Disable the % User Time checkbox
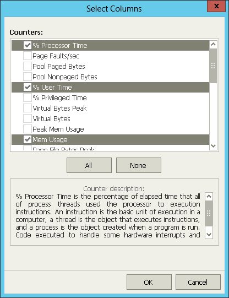This screenshot has height=298, width=229. (x=28, y=87)
